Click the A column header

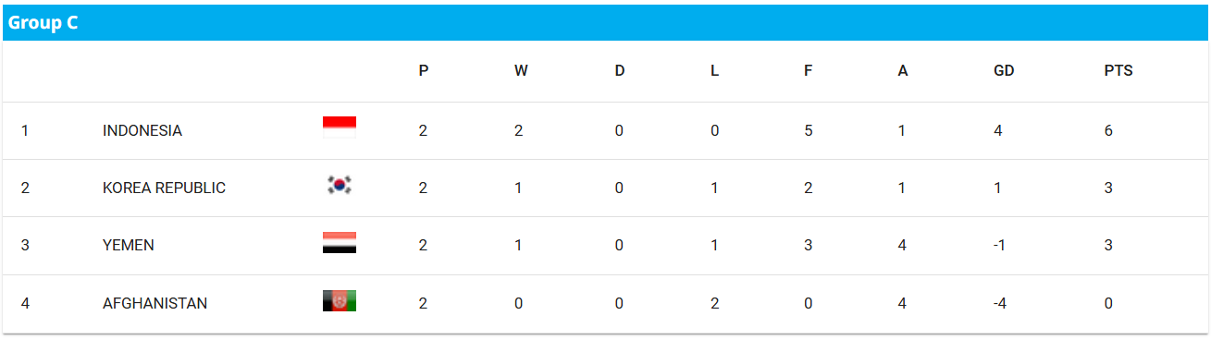[x=903, y=71]
